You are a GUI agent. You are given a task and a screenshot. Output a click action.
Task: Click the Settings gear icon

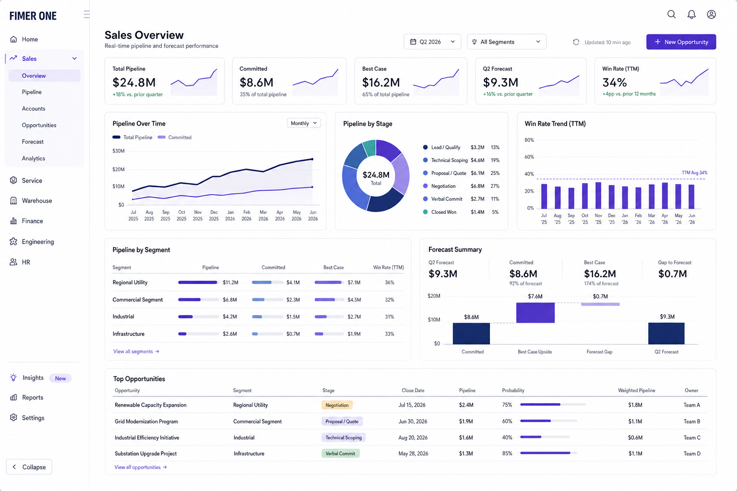point(13,418)
